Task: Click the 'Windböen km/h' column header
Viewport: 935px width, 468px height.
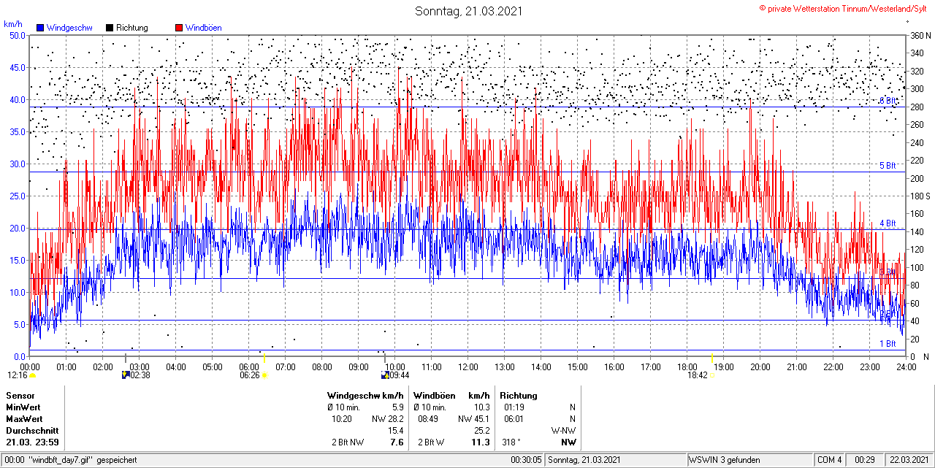Action: pos(451,395)
